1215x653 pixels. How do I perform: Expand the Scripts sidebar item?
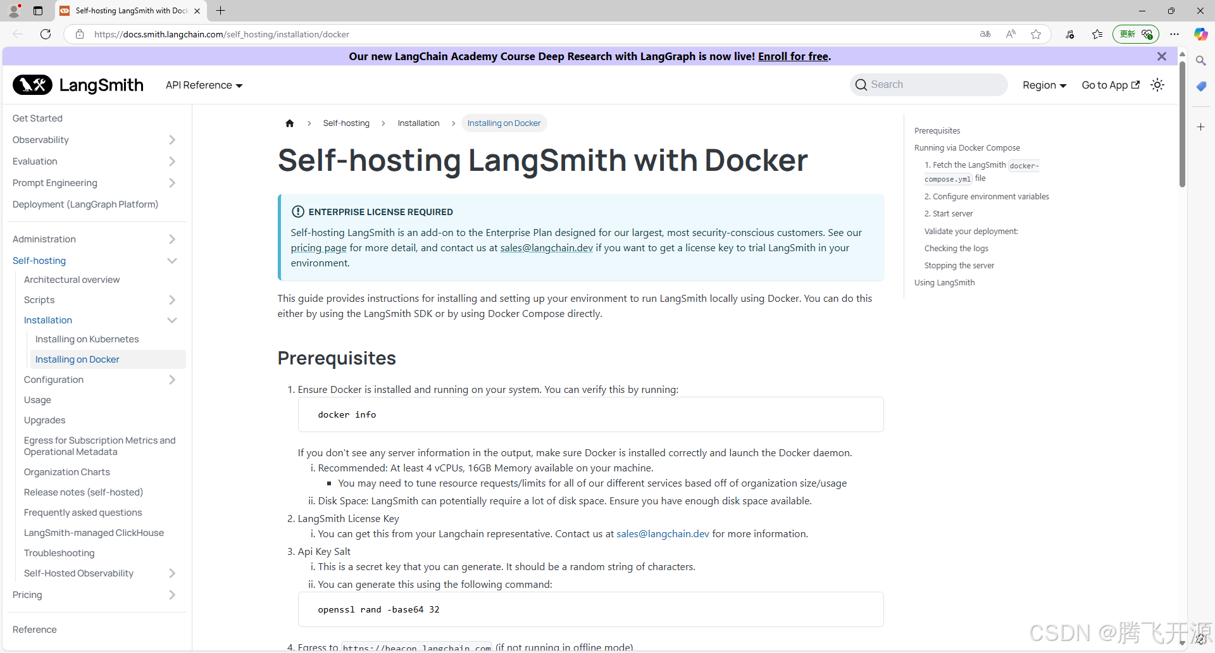click(x=172, y=300)
